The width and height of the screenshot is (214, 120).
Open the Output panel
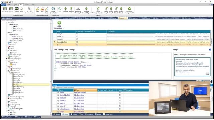click(x=28, y=117)
